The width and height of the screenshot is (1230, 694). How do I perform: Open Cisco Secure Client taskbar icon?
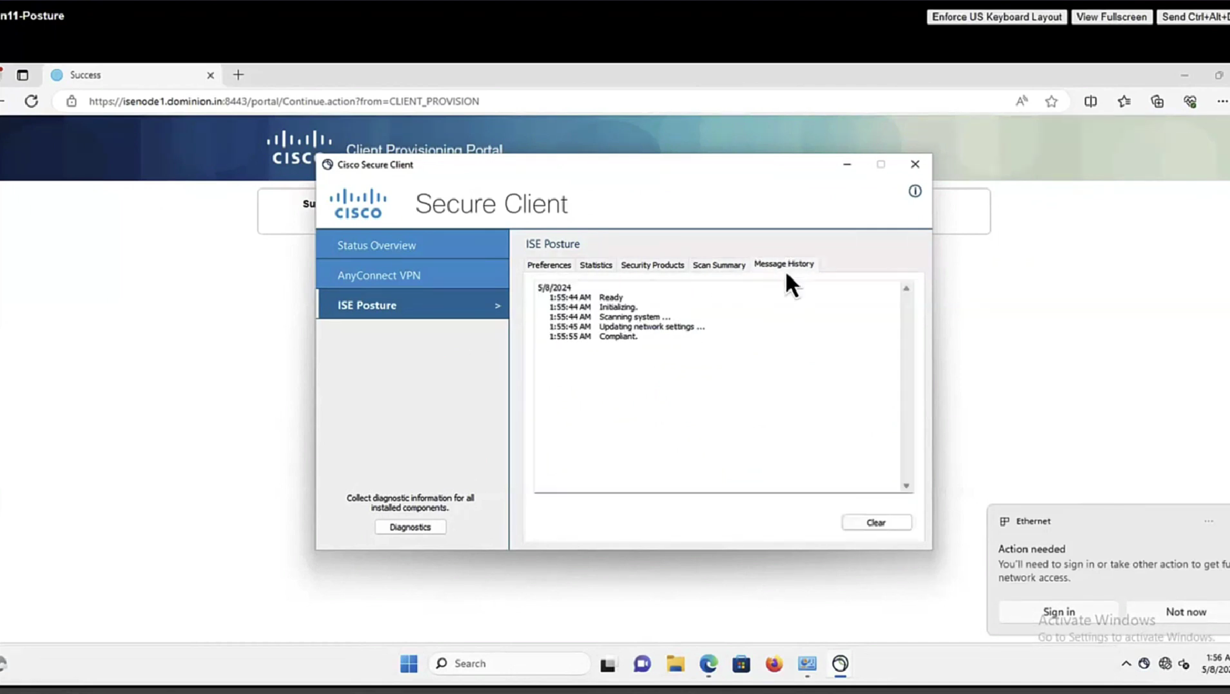pyautogui.click(x=840, y=664)
